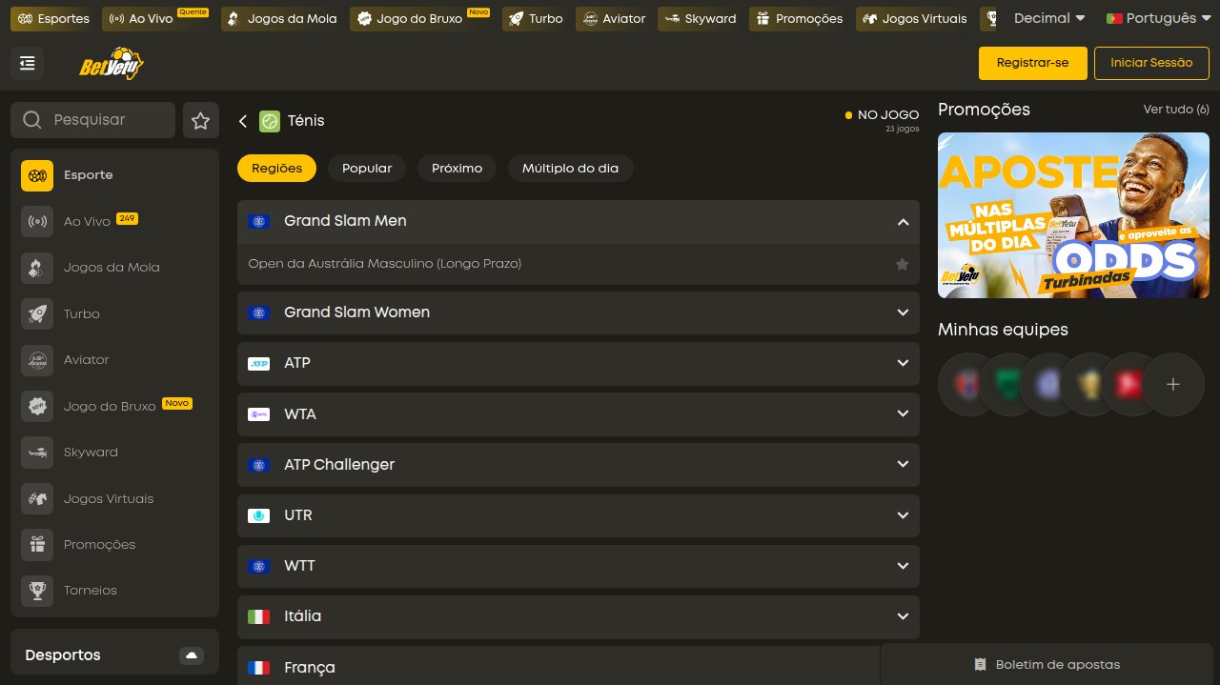
Task: Open Jogos Virtuais in the sidebar
Action: [114, 498]
